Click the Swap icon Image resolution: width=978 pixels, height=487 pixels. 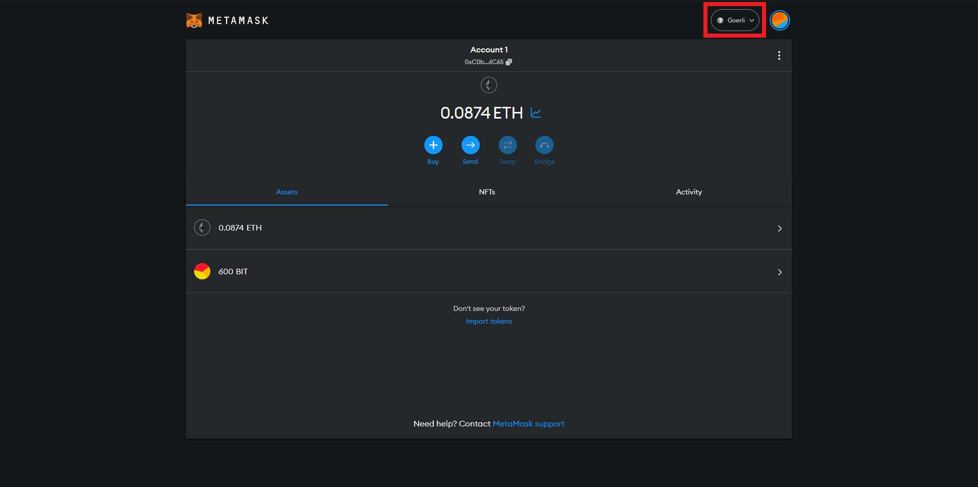(507, 146)
